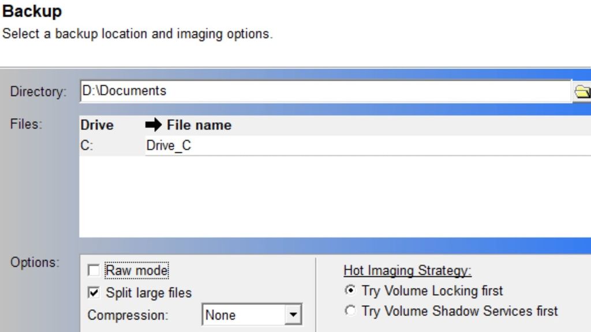Expand compression options showing None
The image size is (591, 332).
(294, 315)
